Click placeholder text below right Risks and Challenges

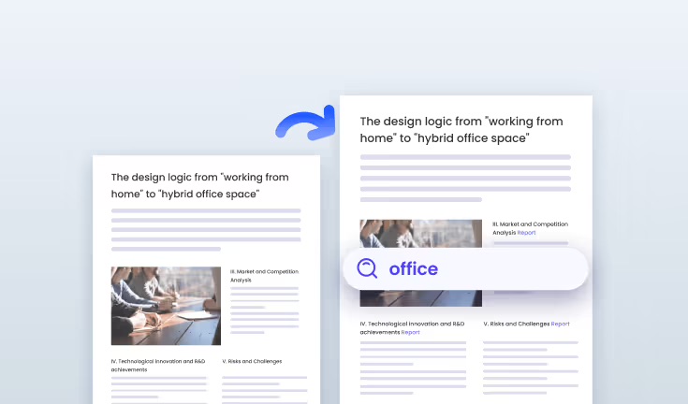coord(530,364)
